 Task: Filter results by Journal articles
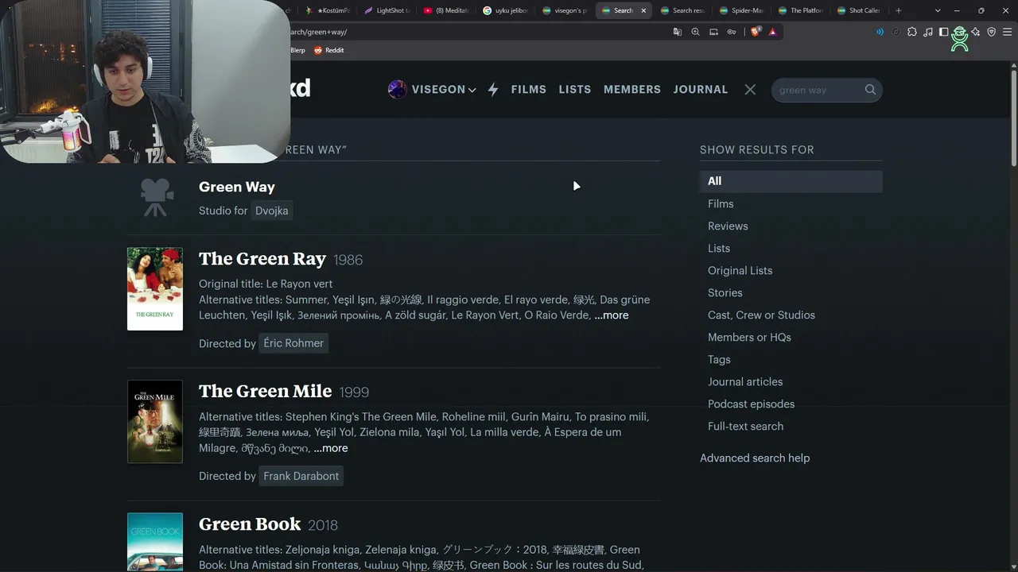pyautogui.click(x=745, y=382)
